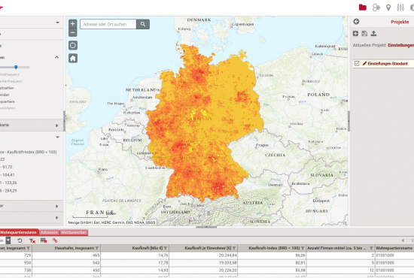Open the settings sliders icon in top bar
The height and width of the screenshot is (278, 414).
click(400, 8)
